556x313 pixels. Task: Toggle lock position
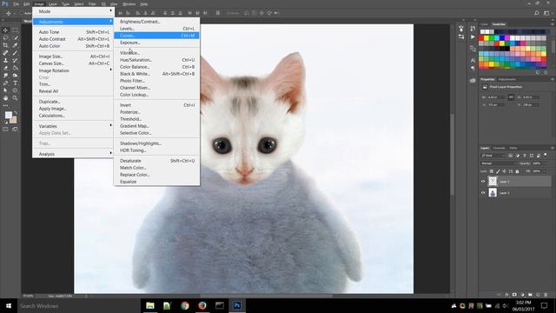(504, 171)
